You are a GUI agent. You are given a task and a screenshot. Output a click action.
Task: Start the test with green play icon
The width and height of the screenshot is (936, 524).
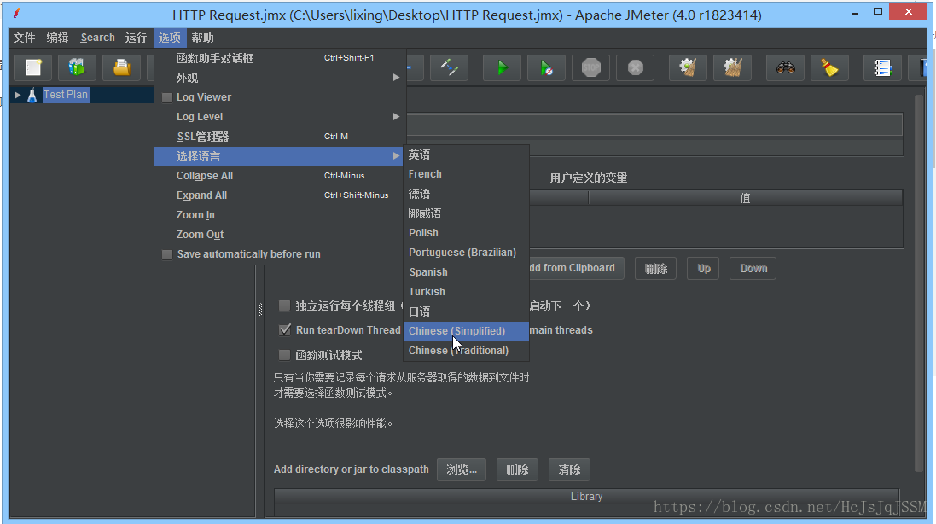click(x=502, y=67)
